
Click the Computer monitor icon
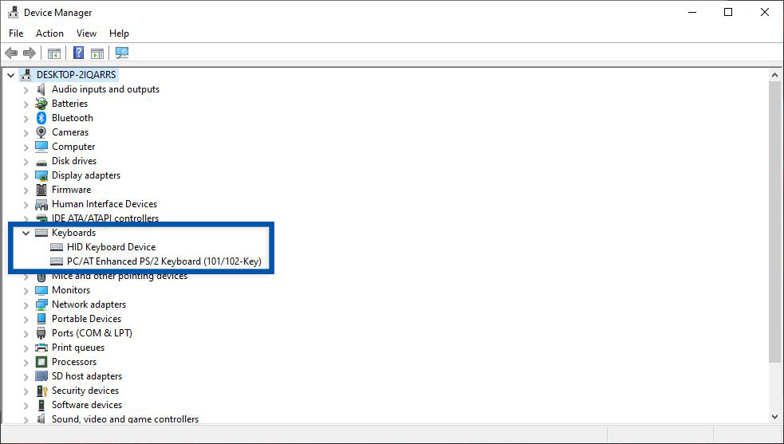coord(41,147)
